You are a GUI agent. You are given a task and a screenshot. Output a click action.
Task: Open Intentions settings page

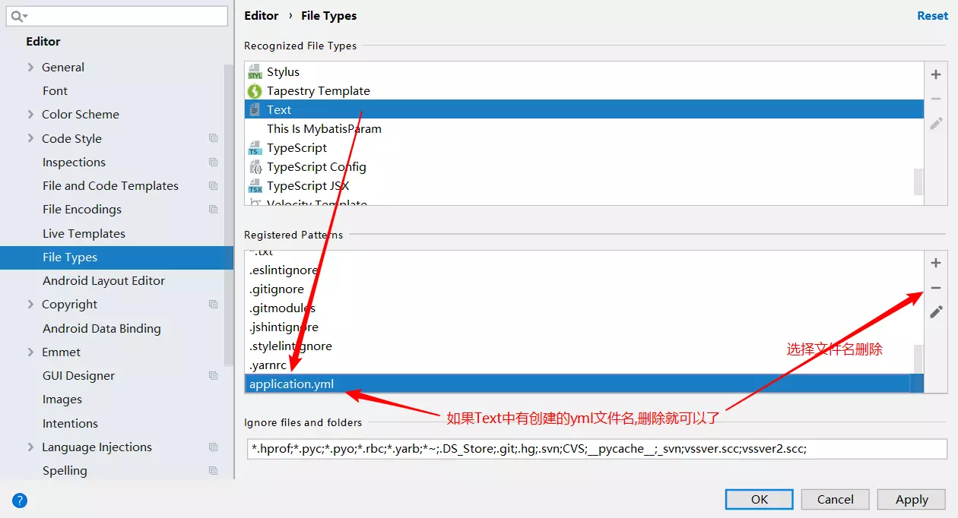pos(70,423)
